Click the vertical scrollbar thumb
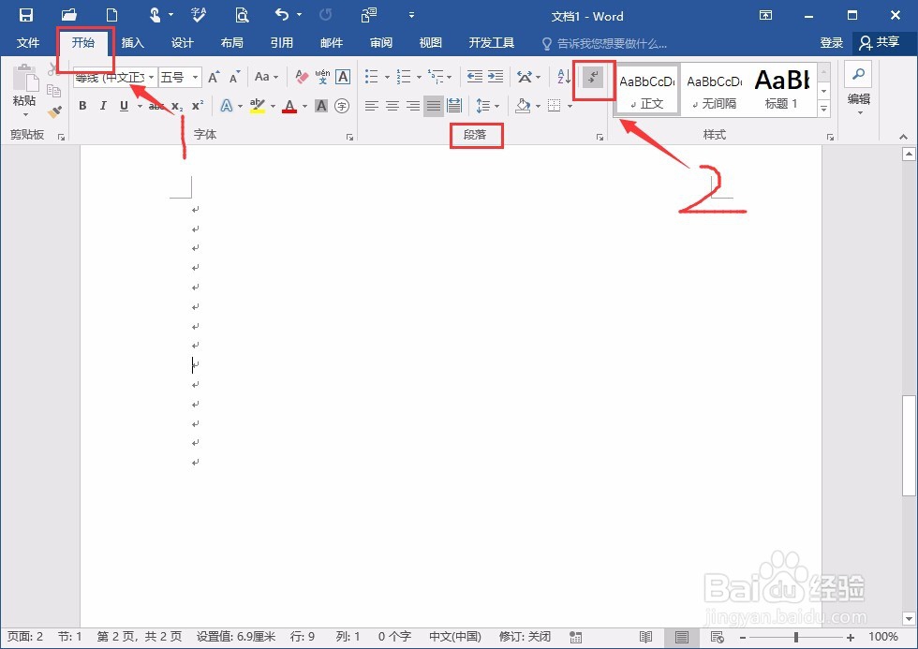The width and height of the screenshot is (918, 649). [x=908, y=447]
